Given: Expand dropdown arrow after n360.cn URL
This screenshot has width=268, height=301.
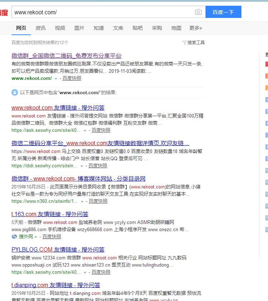Looking at the screenshot, I should pos(82,201).
